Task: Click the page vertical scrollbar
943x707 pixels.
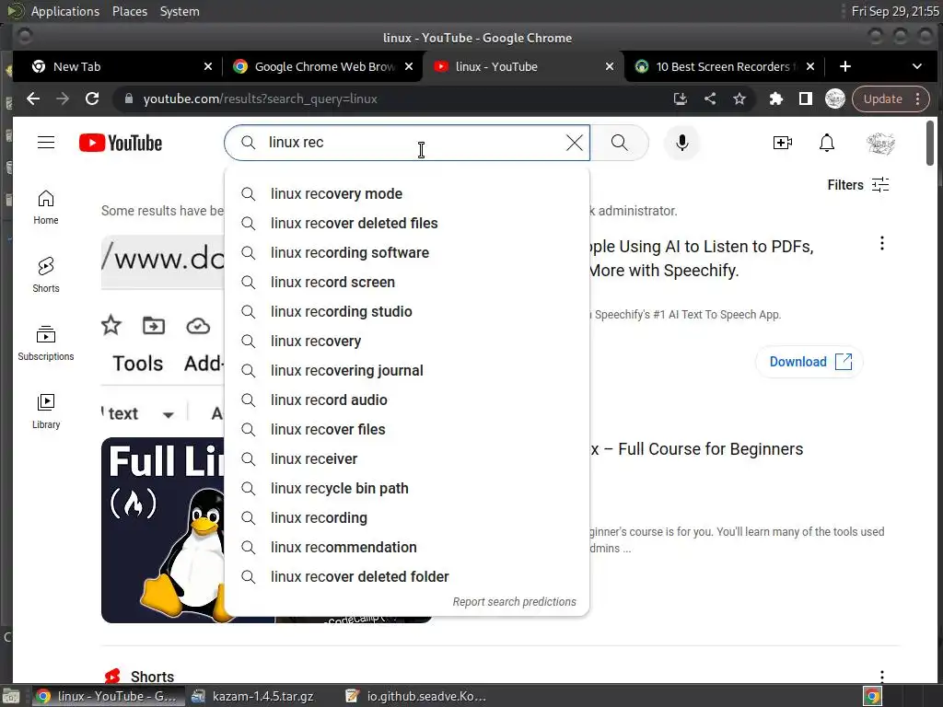Action: click(x=930, y=143)
